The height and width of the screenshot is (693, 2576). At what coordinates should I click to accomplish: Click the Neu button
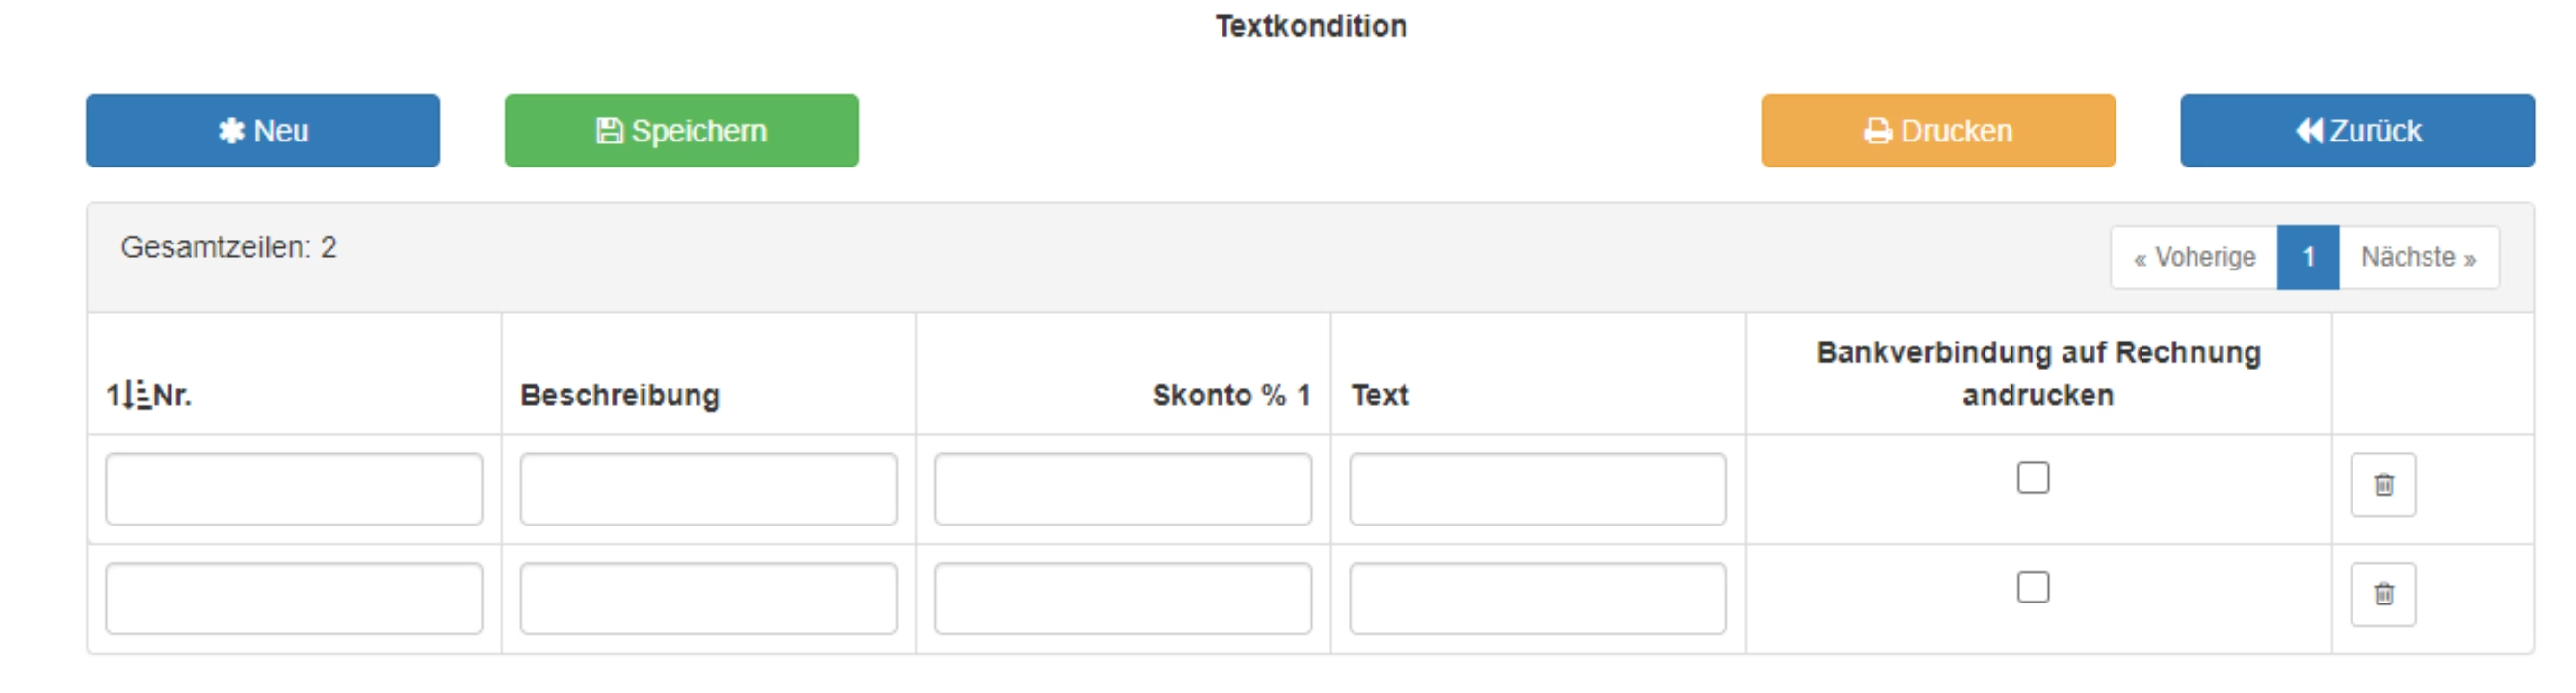point(263,131)
